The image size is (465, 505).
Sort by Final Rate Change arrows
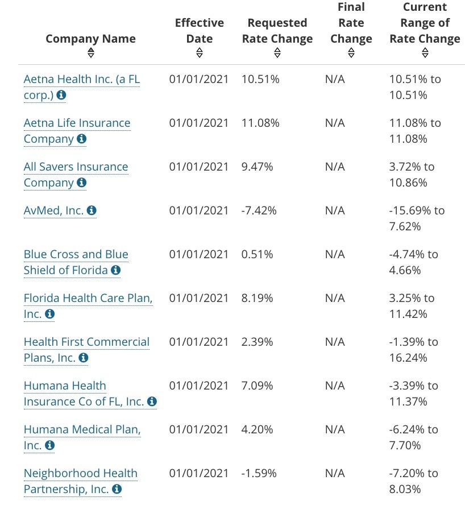(x=351, y=53)
